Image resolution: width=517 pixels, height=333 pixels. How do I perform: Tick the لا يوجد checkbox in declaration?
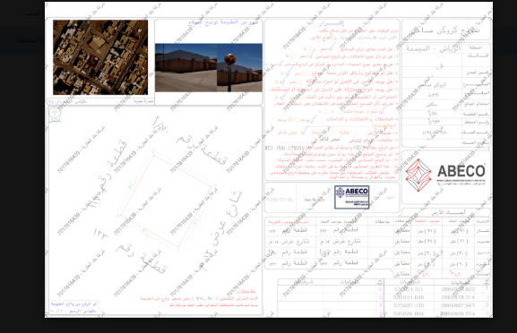[x=296, y=120]
